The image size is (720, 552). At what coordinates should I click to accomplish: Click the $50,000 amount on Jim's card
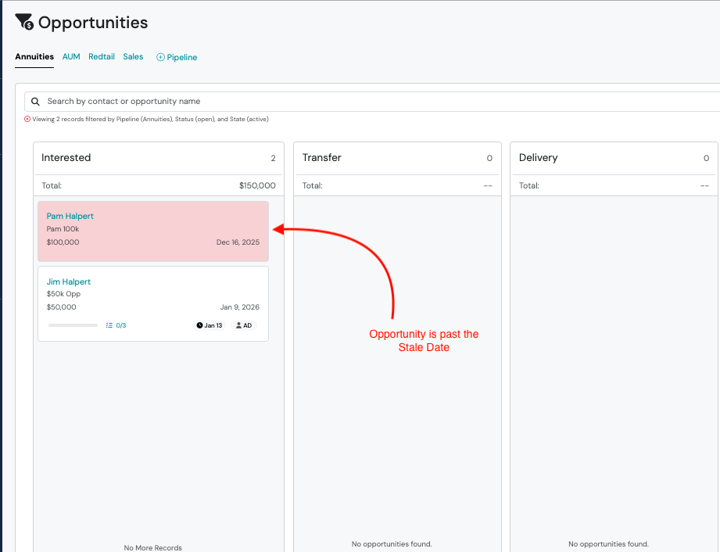point(62,306)
